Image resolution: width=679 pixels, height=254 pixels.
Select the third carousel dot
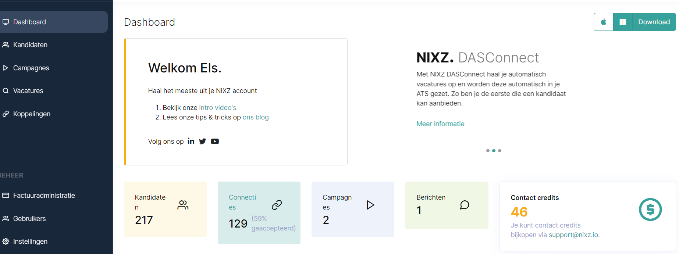(x=500, y=151)
